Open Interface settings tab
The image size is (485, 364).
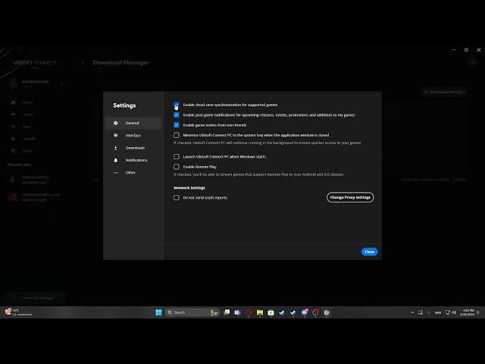[133, 135]
